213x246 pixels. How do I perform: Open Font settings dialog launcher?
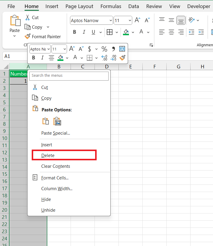click(151, 45)
